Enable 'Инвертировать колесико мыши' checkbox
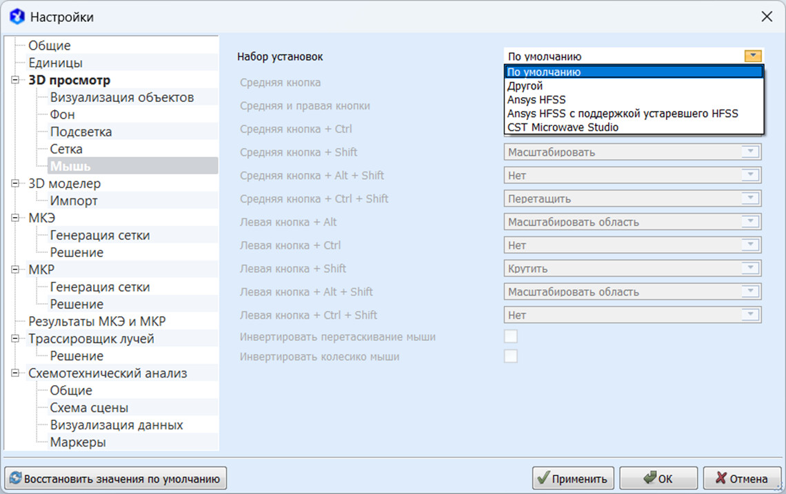This screenshot has width=786, height=494. [x=511, y=356]
